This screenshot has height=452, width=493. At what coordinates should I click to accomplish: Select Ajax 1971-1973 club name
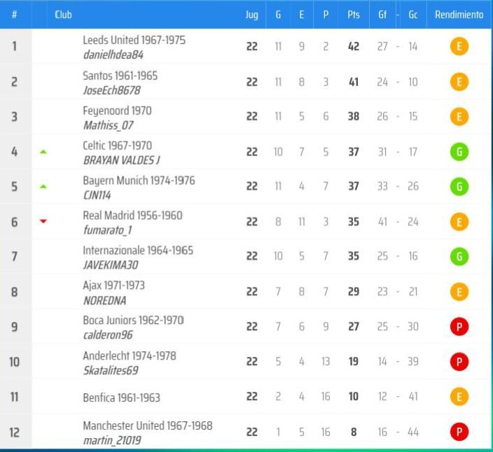(114, 285)
